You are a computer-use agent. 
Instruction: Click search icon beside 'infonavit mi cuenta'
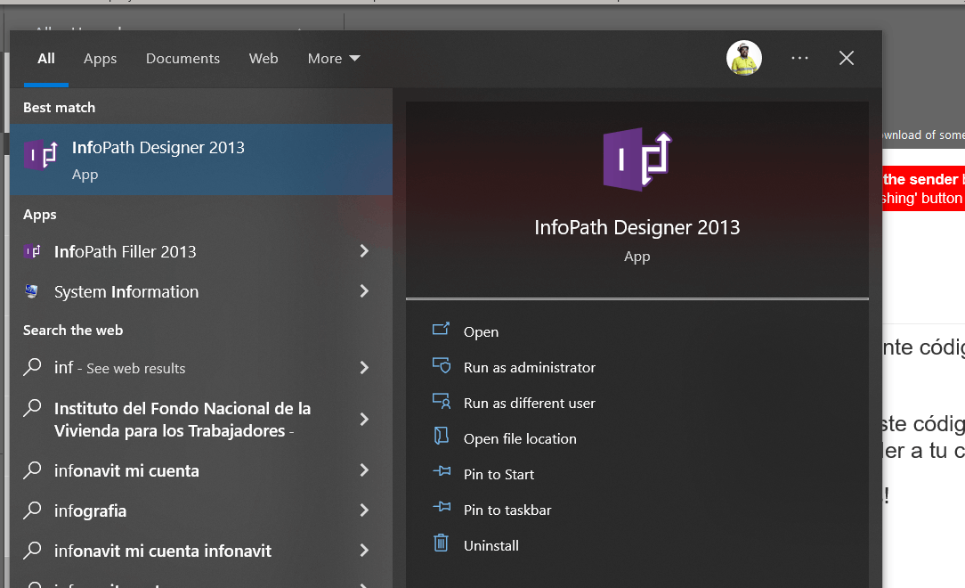tap(32, 470)
